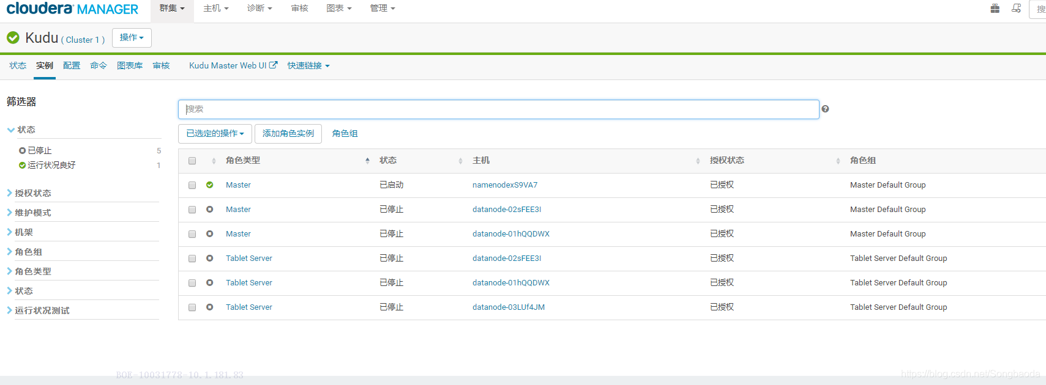The width and height of the screenshot is (1046, 385).
Task: Click the stopped icon of the datanode-01hQQDWX Master row
Action: (x=210, y=233)
